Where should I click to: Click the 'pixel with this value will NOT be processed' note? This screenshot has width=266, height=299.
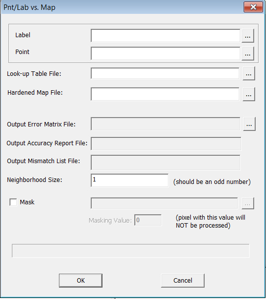tap(211, 221)
